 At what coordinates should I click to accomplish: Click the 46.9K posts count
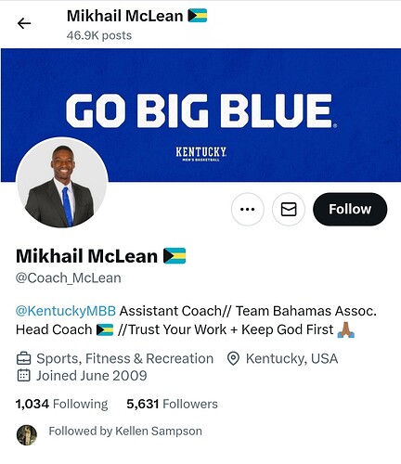point(99,35)
